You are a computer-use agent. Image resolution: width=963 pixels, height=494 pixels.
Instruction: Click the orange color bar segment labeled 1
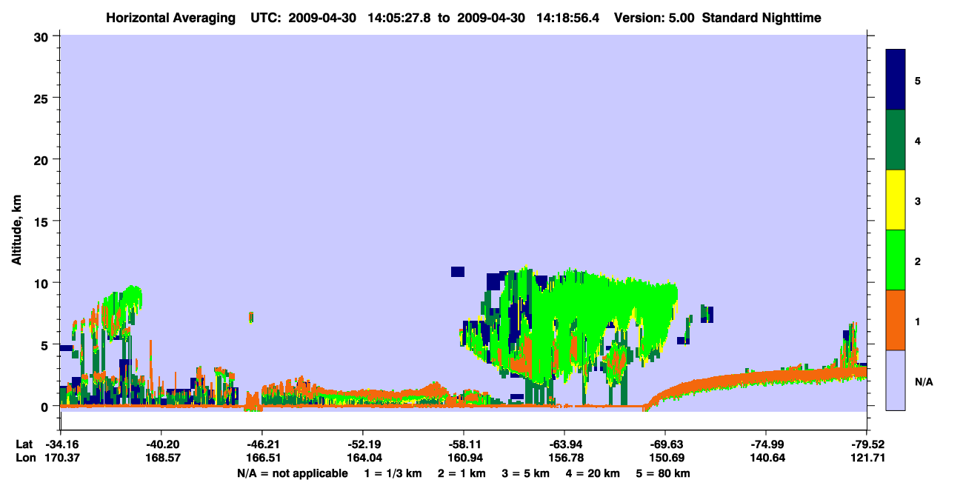(896, 320)
